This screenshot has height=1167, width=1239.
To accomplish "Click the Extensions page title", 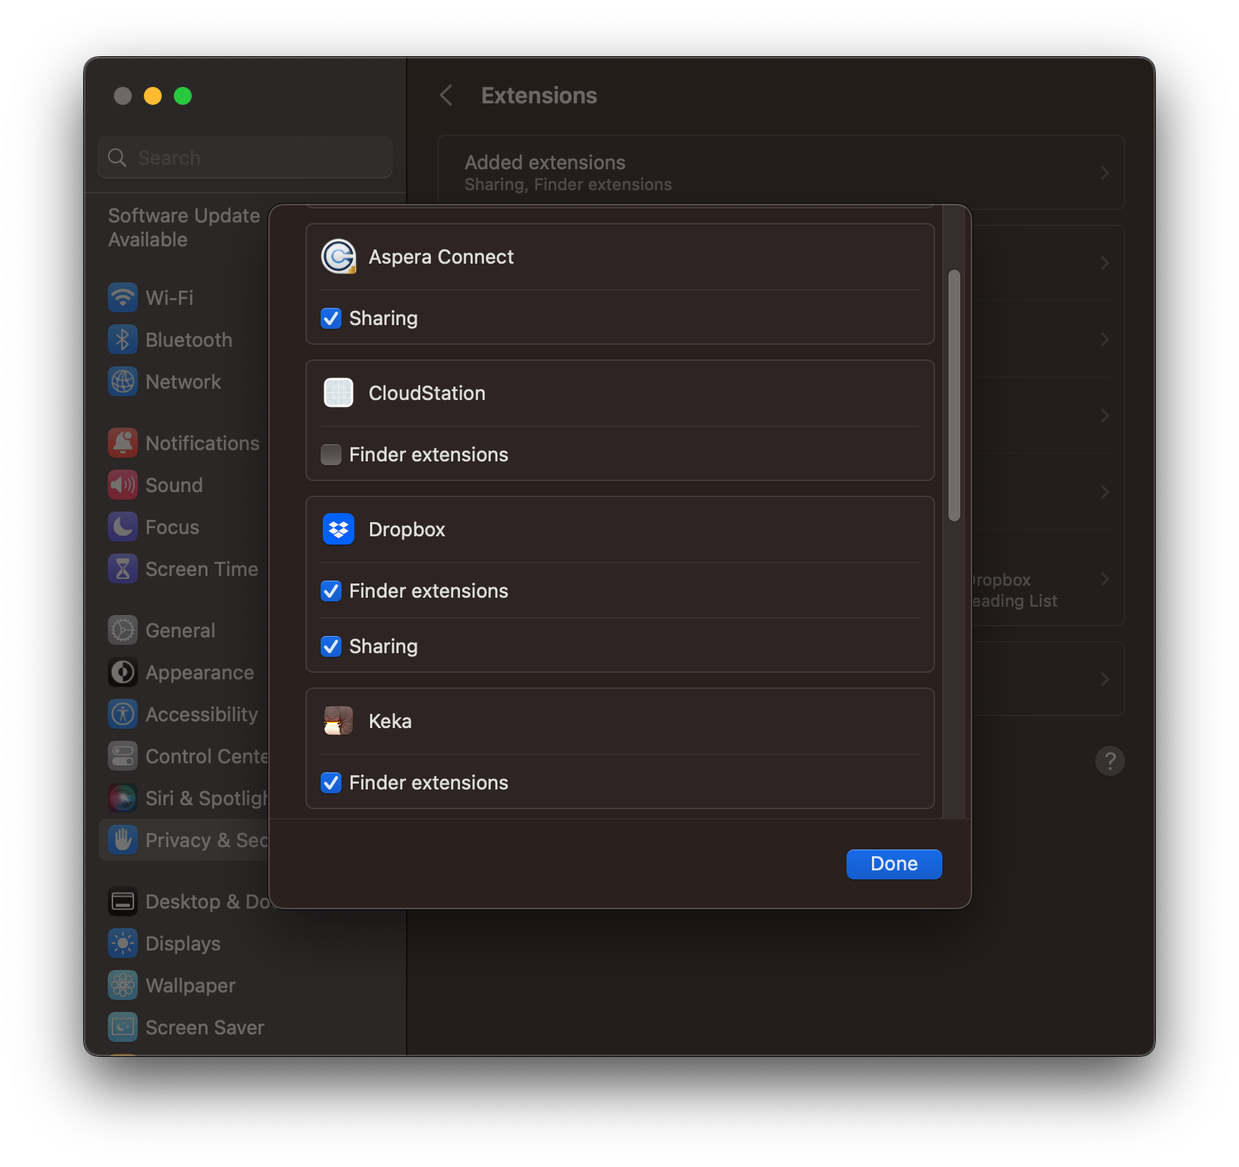I will [539, 95].
